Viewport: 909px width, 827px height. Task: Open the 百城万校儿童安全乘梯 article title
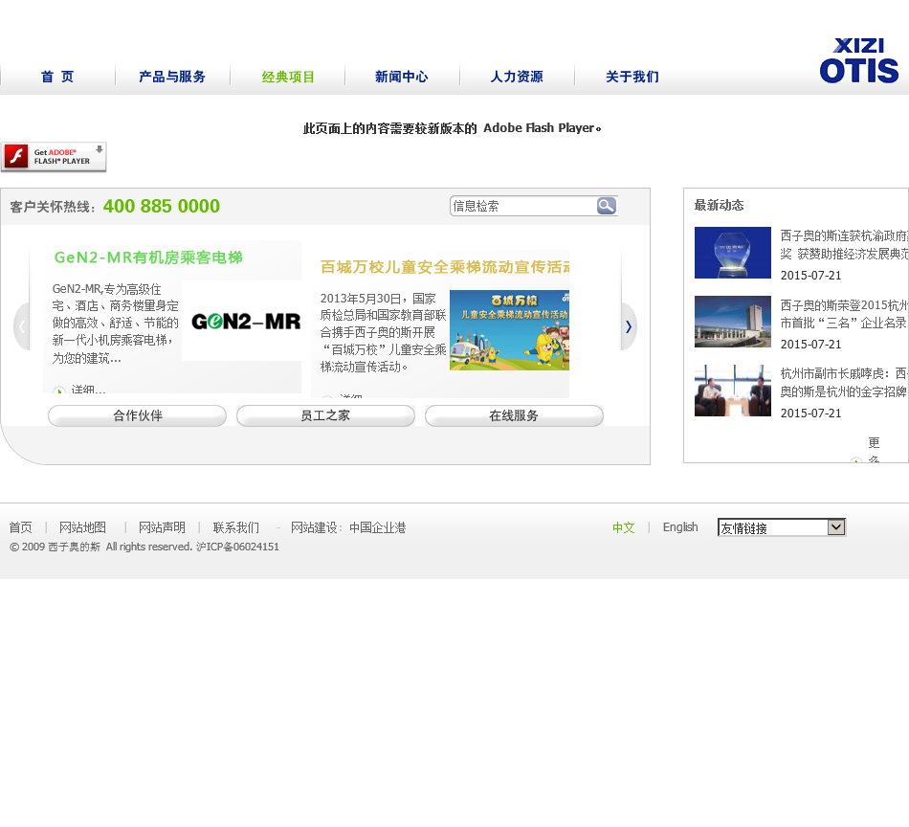point(445,267)
